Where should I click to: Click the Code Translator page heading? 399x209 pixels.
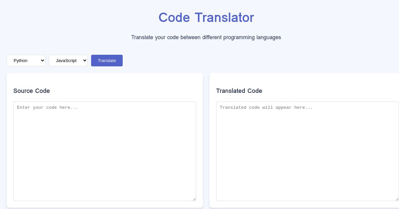(206, 18)
